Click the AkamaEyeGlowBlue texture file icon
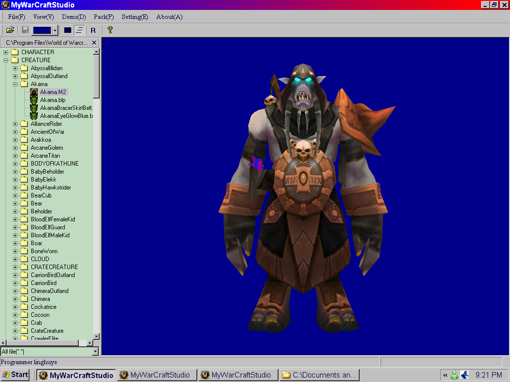 (34, 115)
